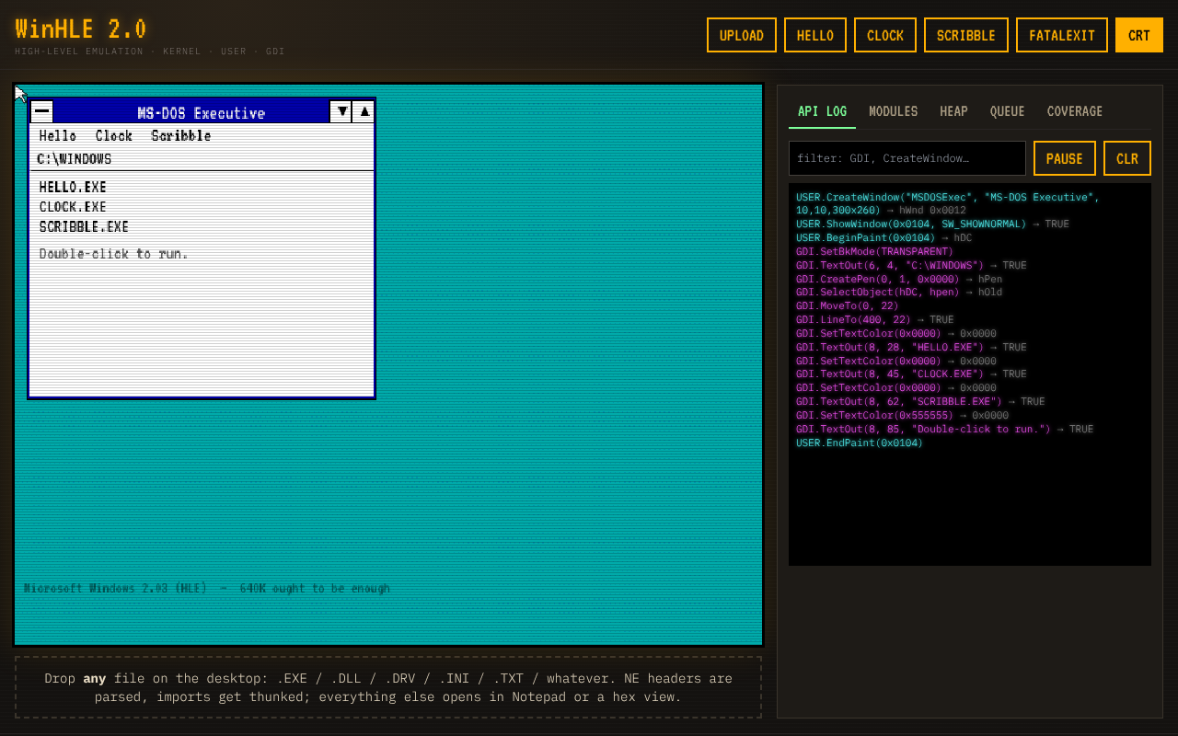Launch the HELLO demo from top bar
The width and height of the screenshot is (1178, 736).
815,35
